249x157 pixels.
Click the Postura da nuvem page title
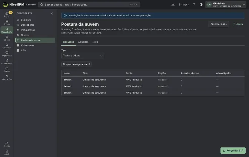pyautogui.click(x=80, y=24)
